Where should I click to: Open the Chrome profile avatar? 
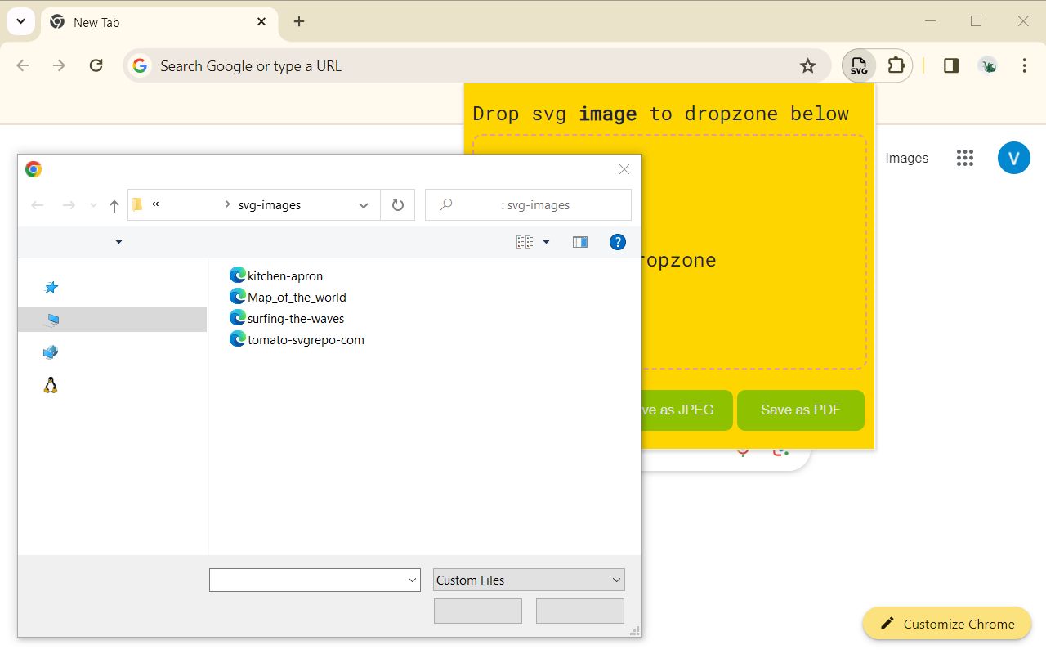pos(988,66)
